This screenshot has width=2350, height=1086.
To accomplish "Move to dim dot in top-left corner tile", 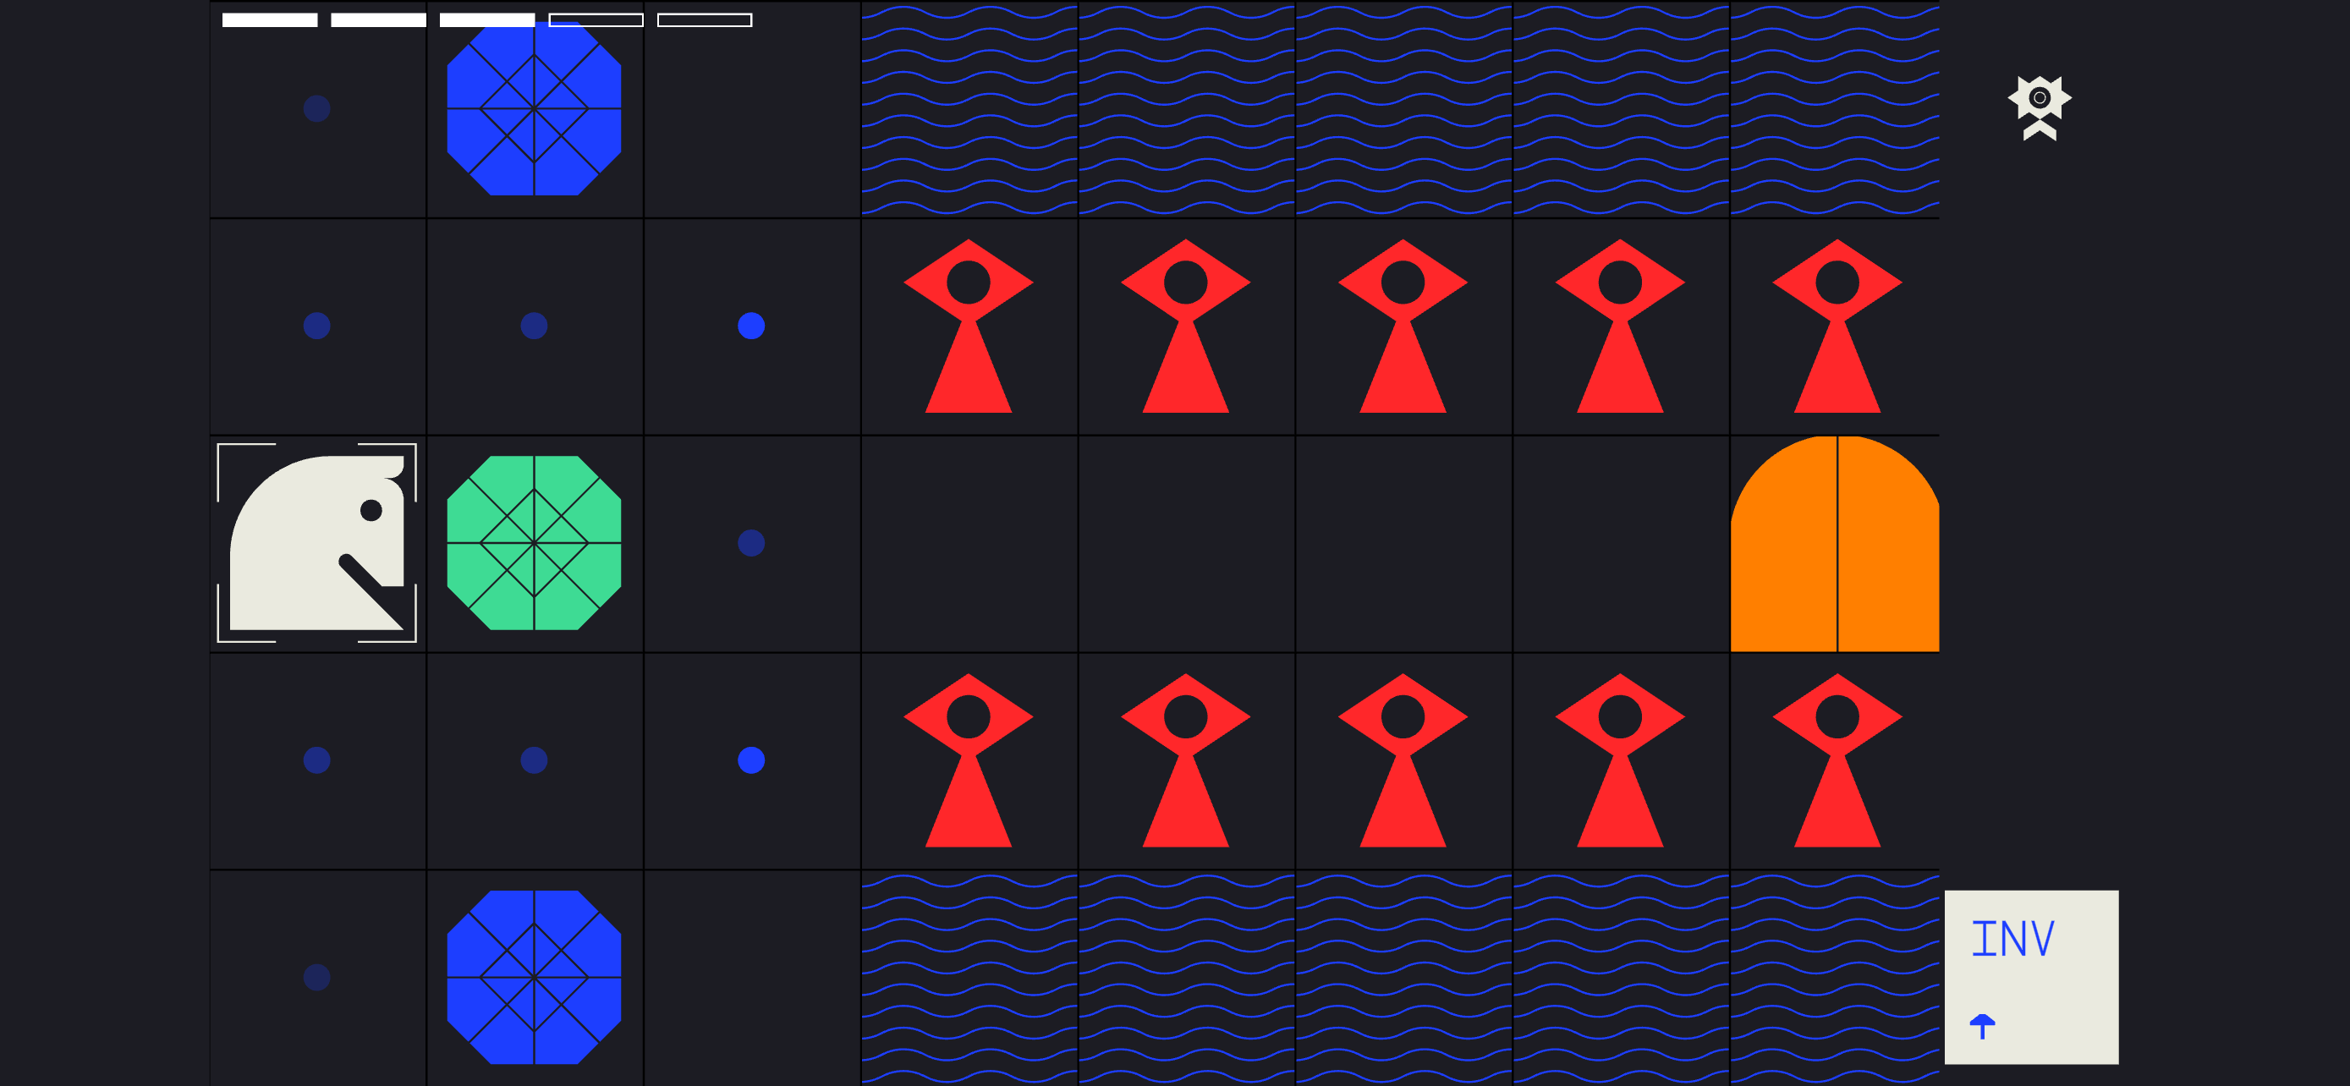I will (x=316, y=108).
